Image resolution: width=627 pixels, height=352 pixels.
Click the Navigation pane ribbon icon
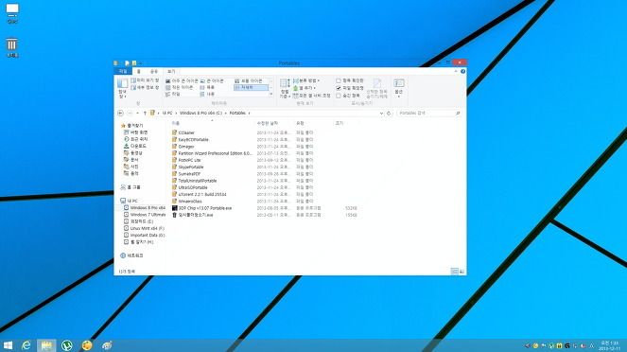pos(122,83)
